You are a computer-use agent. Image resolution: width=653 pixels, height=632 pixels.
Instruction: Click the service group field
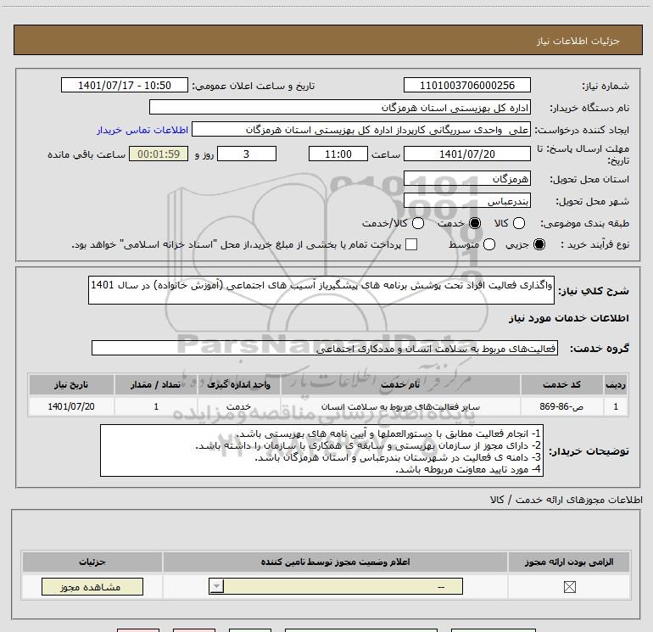coord(325,348)
